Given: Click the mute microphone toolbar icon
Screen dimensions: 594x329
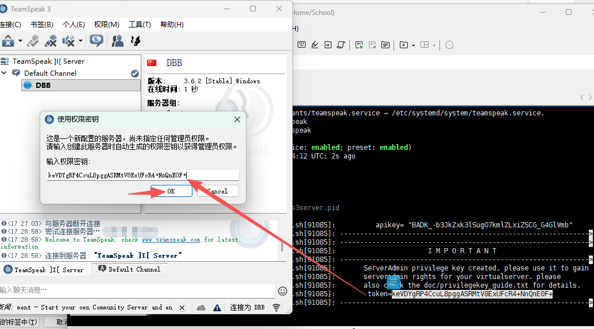Looking at the screenshot, I should (x=51, y=41).
